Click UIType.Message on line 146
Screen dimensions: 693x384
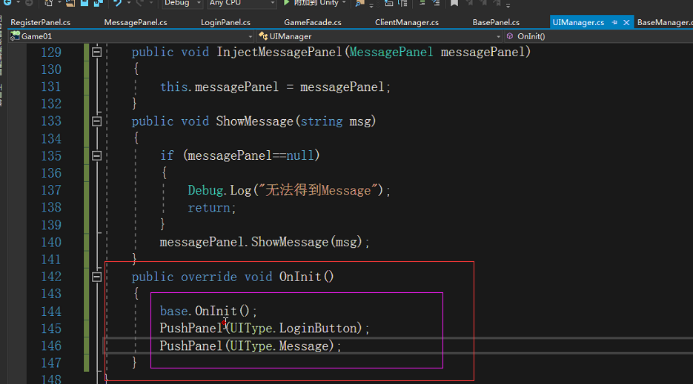tap(279, 346)
